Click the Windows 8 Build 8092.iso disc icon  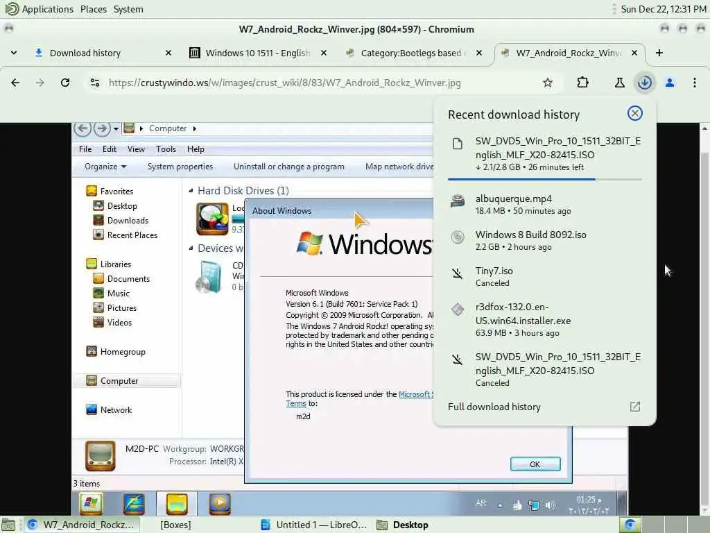(x=458, y=237)
